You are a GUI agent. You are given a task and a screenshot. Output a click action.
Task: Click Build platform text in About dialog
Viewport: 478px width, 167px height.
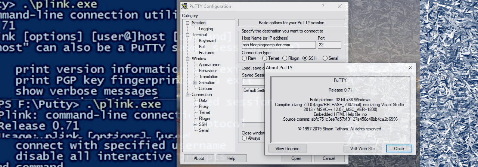tap(340, 100)
